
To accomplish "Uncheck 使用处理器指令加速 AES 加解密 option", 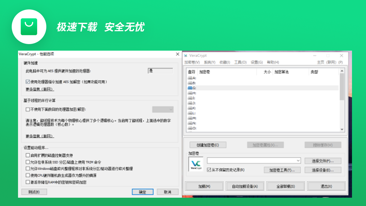I will (x=27, y=82).
